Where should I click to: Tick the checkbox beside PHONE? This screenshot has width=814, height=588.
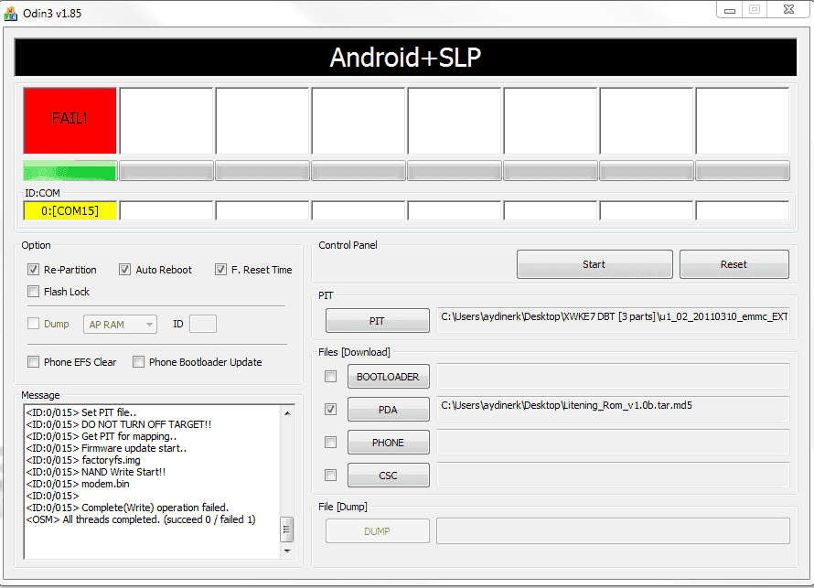click(x=330, y=443)
